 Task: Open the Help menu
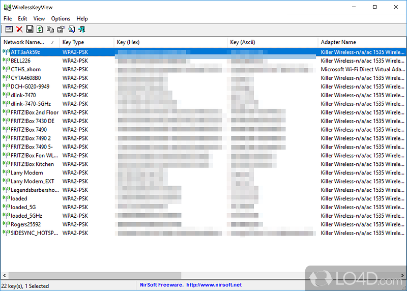82,19
